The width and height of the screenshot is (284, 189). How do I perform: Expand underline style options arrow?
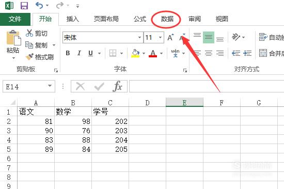tap(99, 53)
